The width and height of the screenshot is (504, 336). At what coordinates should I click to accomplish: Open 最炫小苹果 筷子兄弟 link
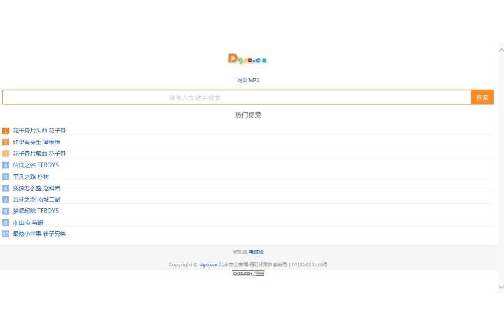39,234
